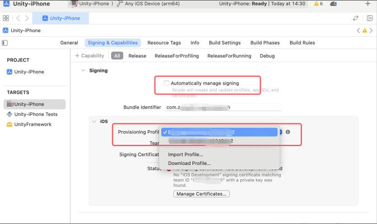Choose Import Profile... from the menu

click(186, 155)
